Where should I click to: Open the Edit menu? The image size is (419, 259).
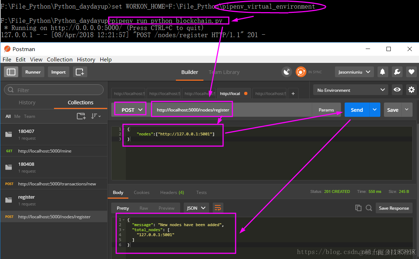[21, 59]
